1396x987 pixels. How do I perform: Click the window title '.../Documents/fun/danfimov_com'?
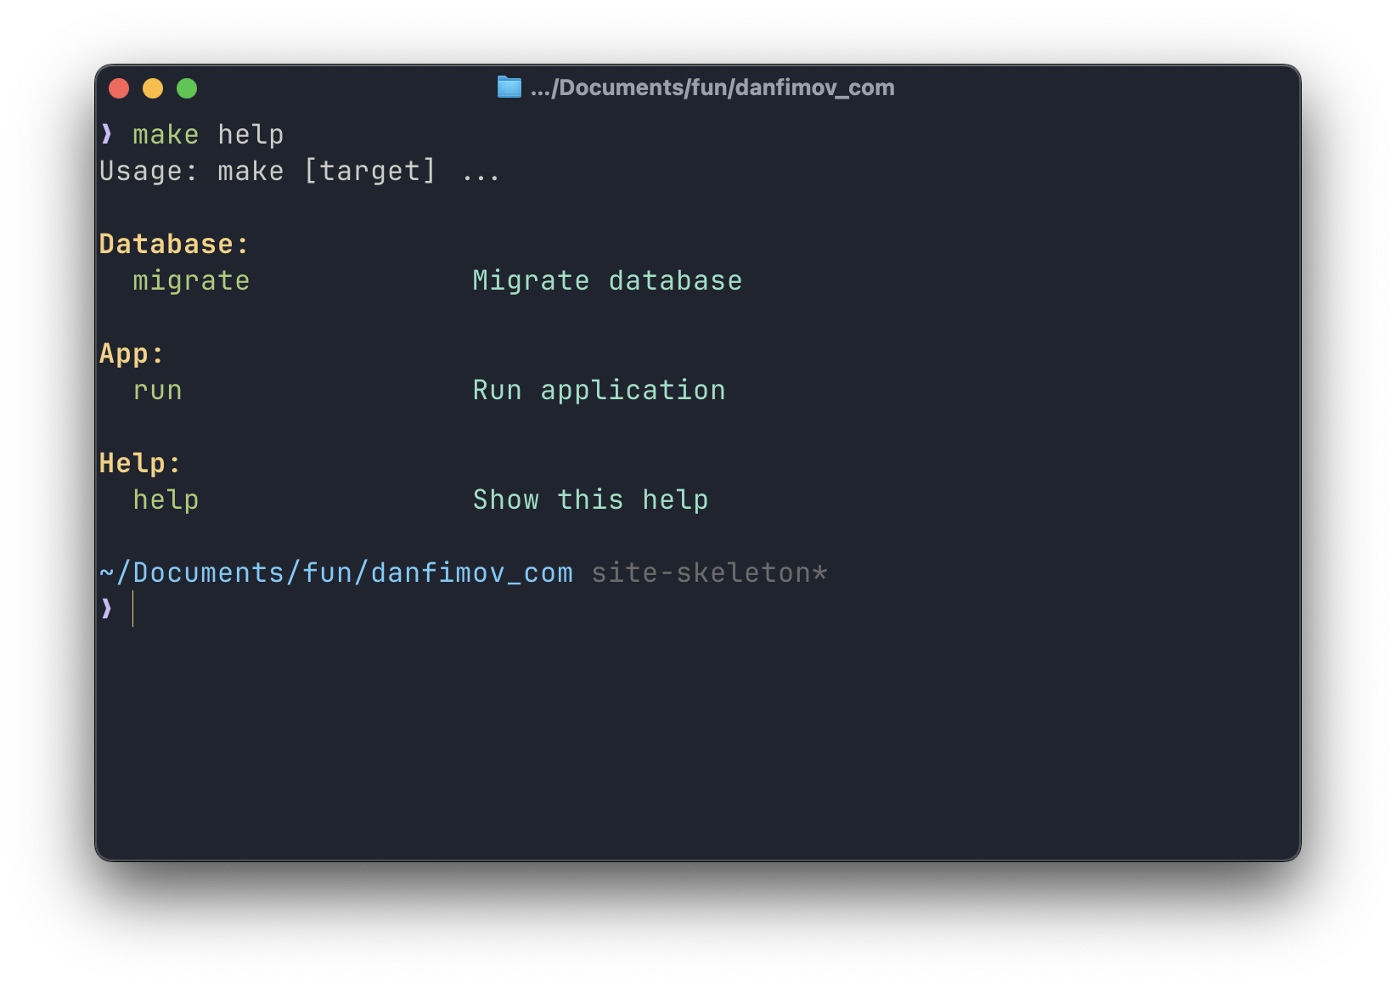712,87
